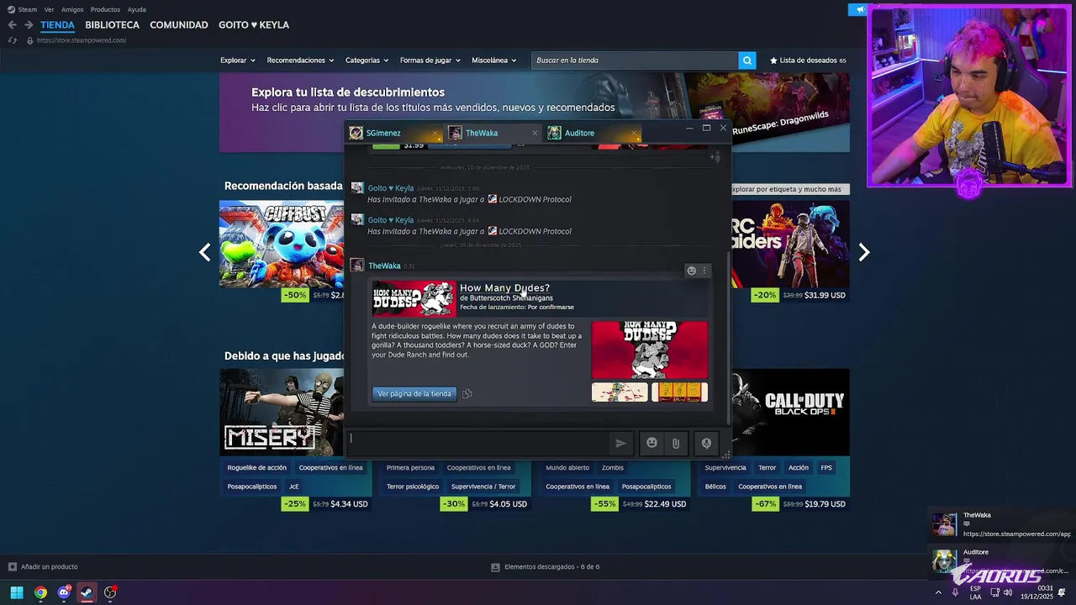Viewport: 1076px width, 605px height.
Task: Open the large How Many Dudes screenshot
Action: tap(650, 350)
